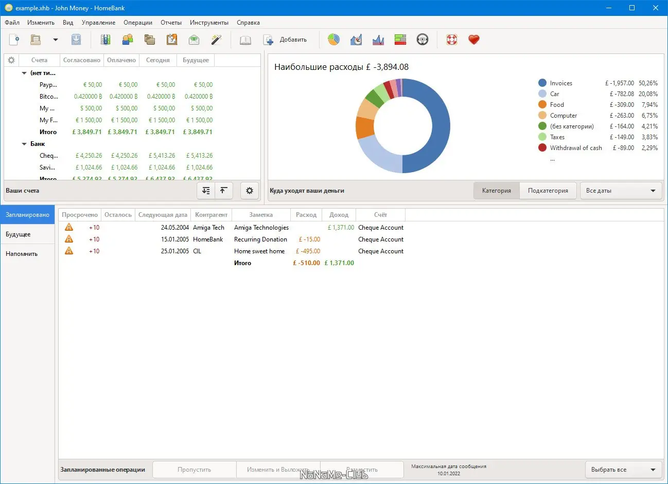Open the vehicle cost steering wheel report

(423, 40)
